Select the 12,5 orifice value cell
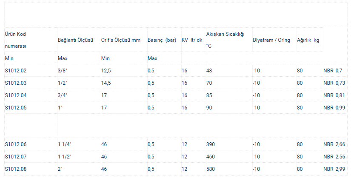The width and height of the screenshot is (354, 187). [106, 71]
